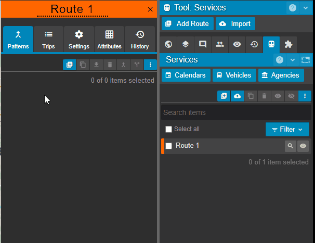Open the globe tool tab
The width and height of the screenshot is (315, 243).
pyautogui.click(x=168, y=44)
